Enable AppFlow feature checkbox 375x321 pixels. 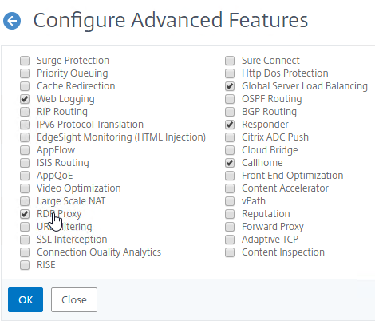pyautogui.click(x=25, y=150)
